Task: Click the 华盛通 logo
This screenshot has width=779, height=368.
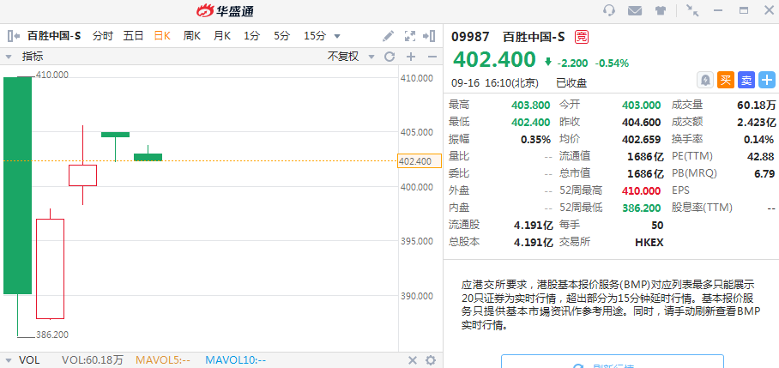Action: pos(225,11)
